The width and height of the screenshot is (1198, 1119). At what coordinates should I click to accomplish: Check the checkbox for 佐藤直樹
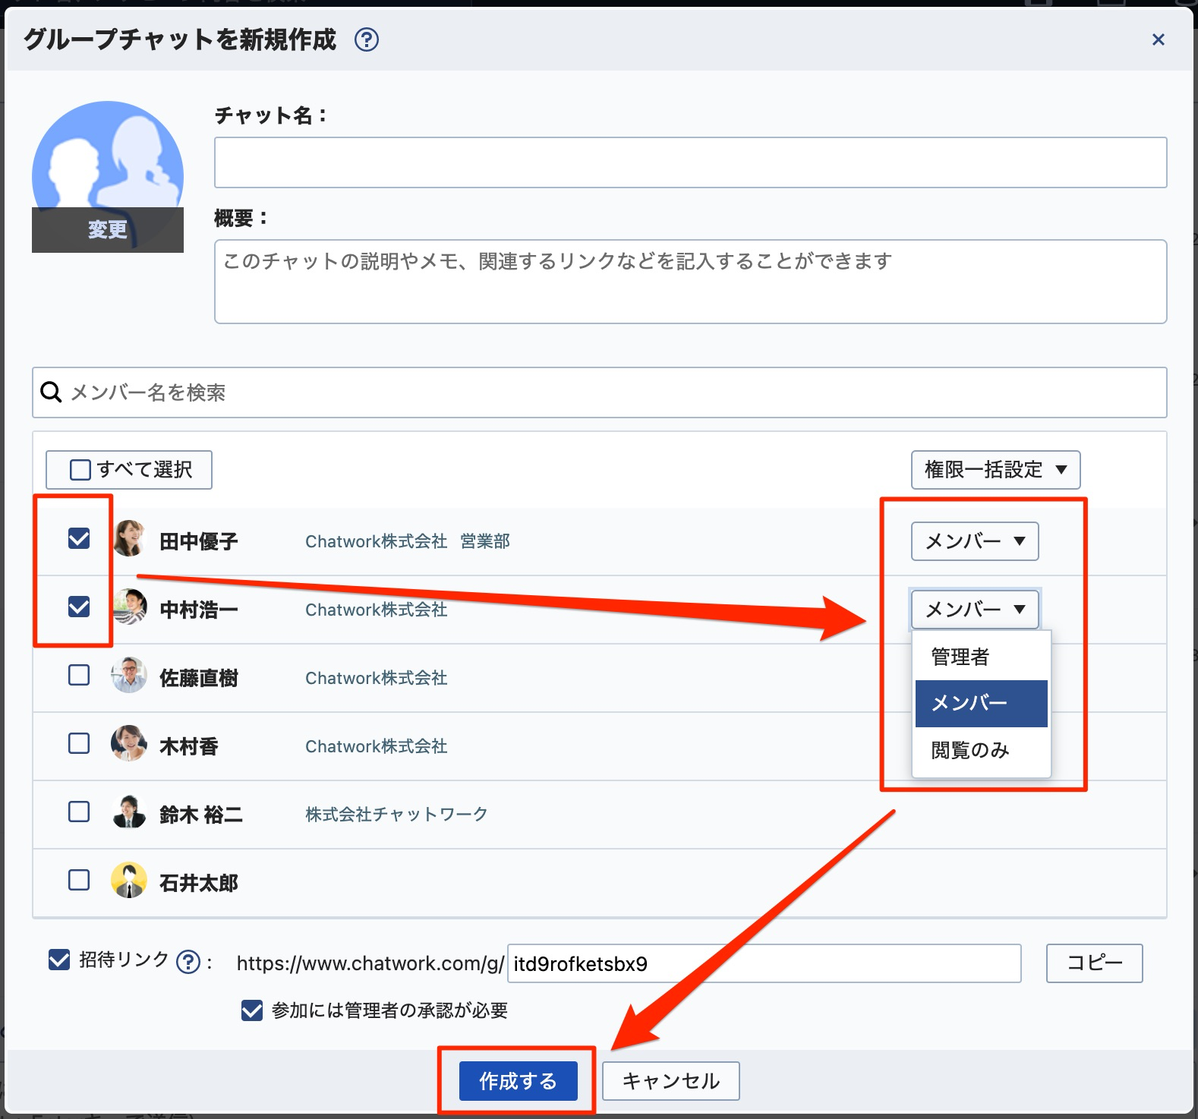coord(79,676)
